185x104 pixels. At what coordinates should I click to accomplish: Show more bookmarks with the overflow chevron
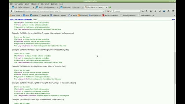(x=175, y=15)
